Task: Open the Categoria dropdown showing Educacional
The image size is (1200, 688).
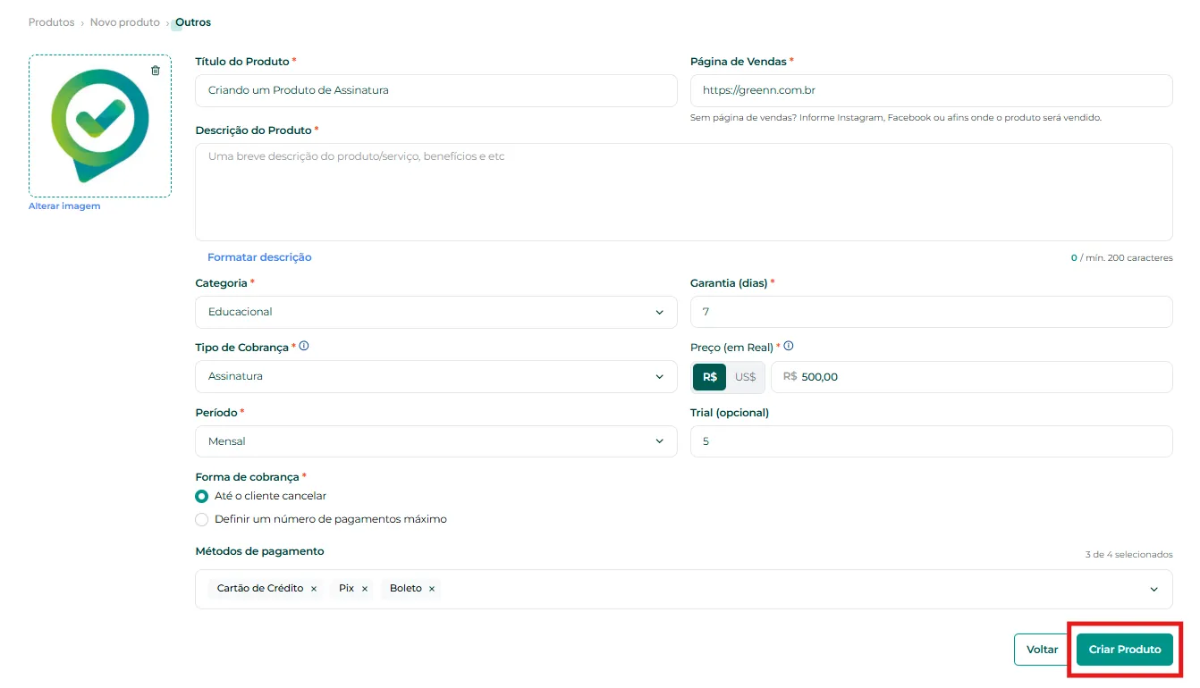Action: pyautogui.click(x=436, y=312)
